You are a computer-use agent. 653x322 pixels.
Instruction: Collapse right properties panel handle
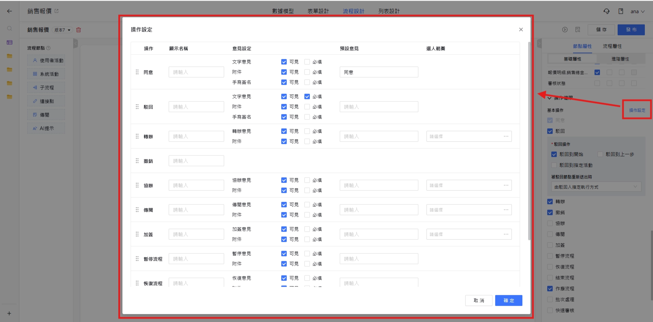pyautogui.click(x=539, y=43)
